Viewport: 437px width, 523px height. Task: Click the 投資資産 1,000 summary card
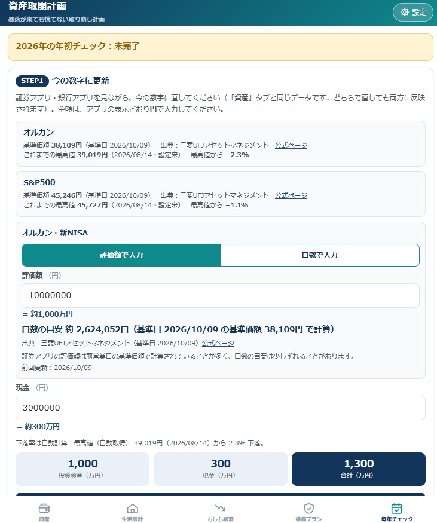pyautogui.click(x=82, y=469)
